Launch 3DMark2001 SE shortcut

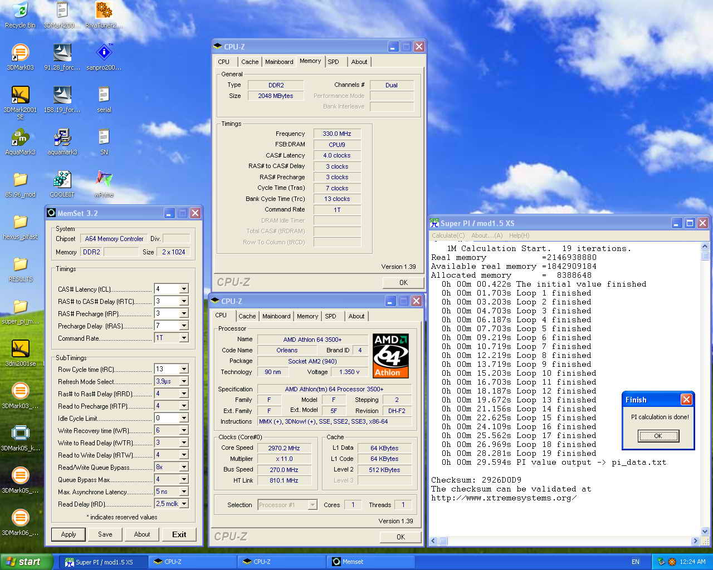click(x=20, y=102)
